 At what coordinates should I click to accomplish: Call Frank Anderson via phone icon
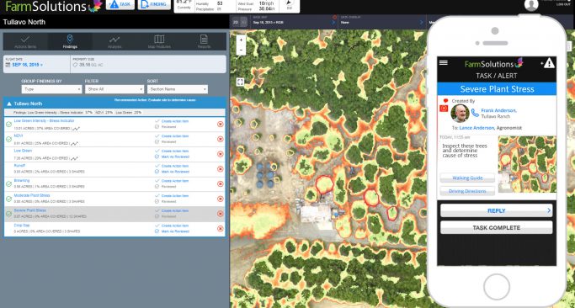click(475, 113)
